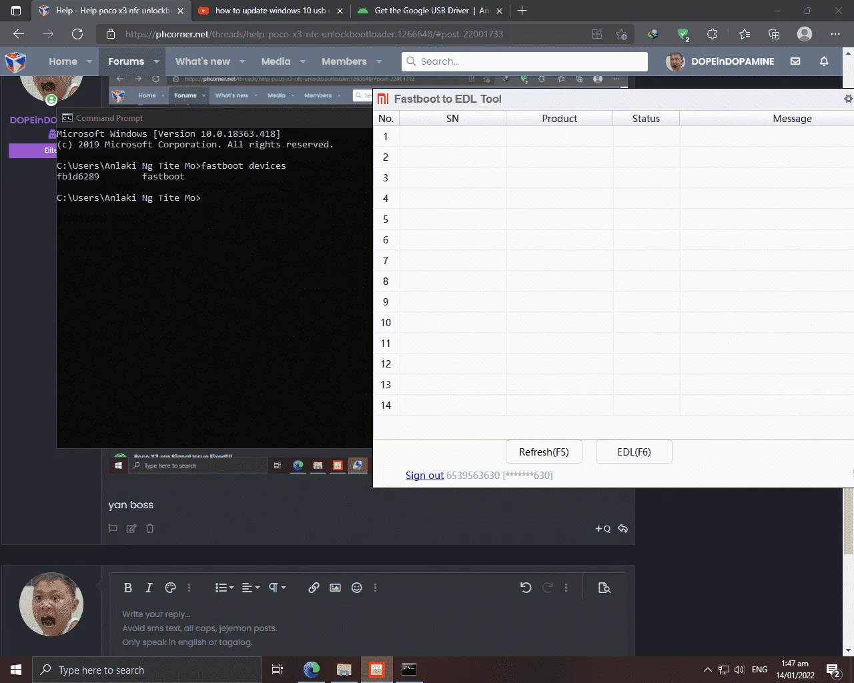Click Refresh(F5) in Fastboot to EDL Tool
This screenshot has width=854, height=683.
(544, 452)
